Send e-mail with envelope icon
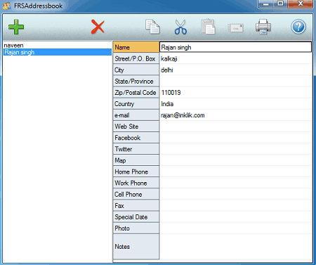The image size is (316, 265). [x=235, y=28]
